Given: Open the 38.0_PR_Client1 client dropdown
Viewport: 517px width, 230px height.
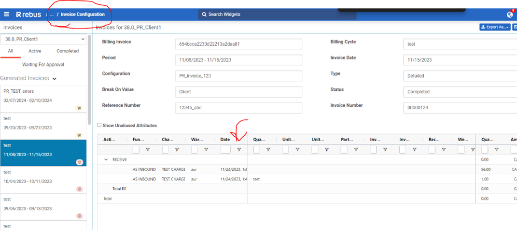Looking at the screenshot, I should pyautogui.click(x=44, y=39).
